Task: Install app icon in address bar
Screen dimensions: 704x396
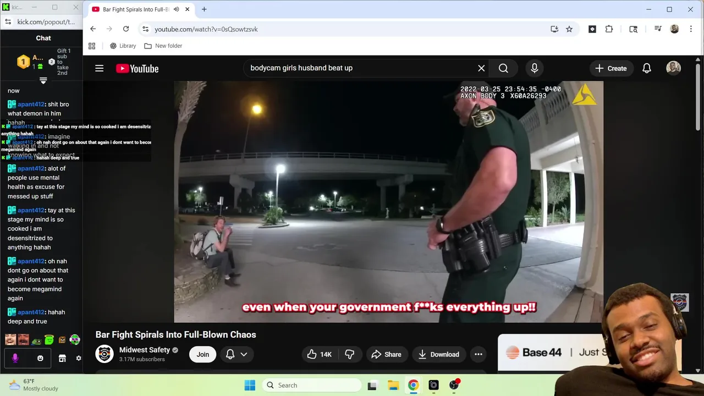Action: [x=554, y=29]
